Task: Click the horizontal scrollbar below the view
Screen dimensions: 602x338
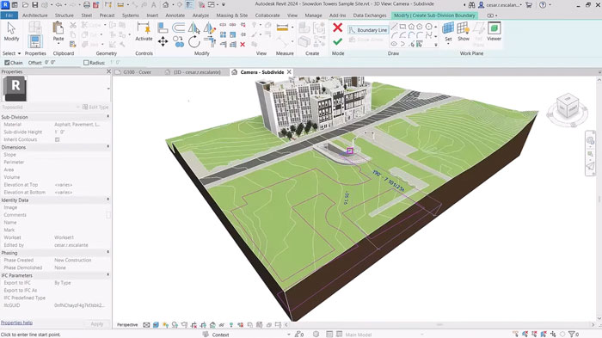Action: pos(440,324)
